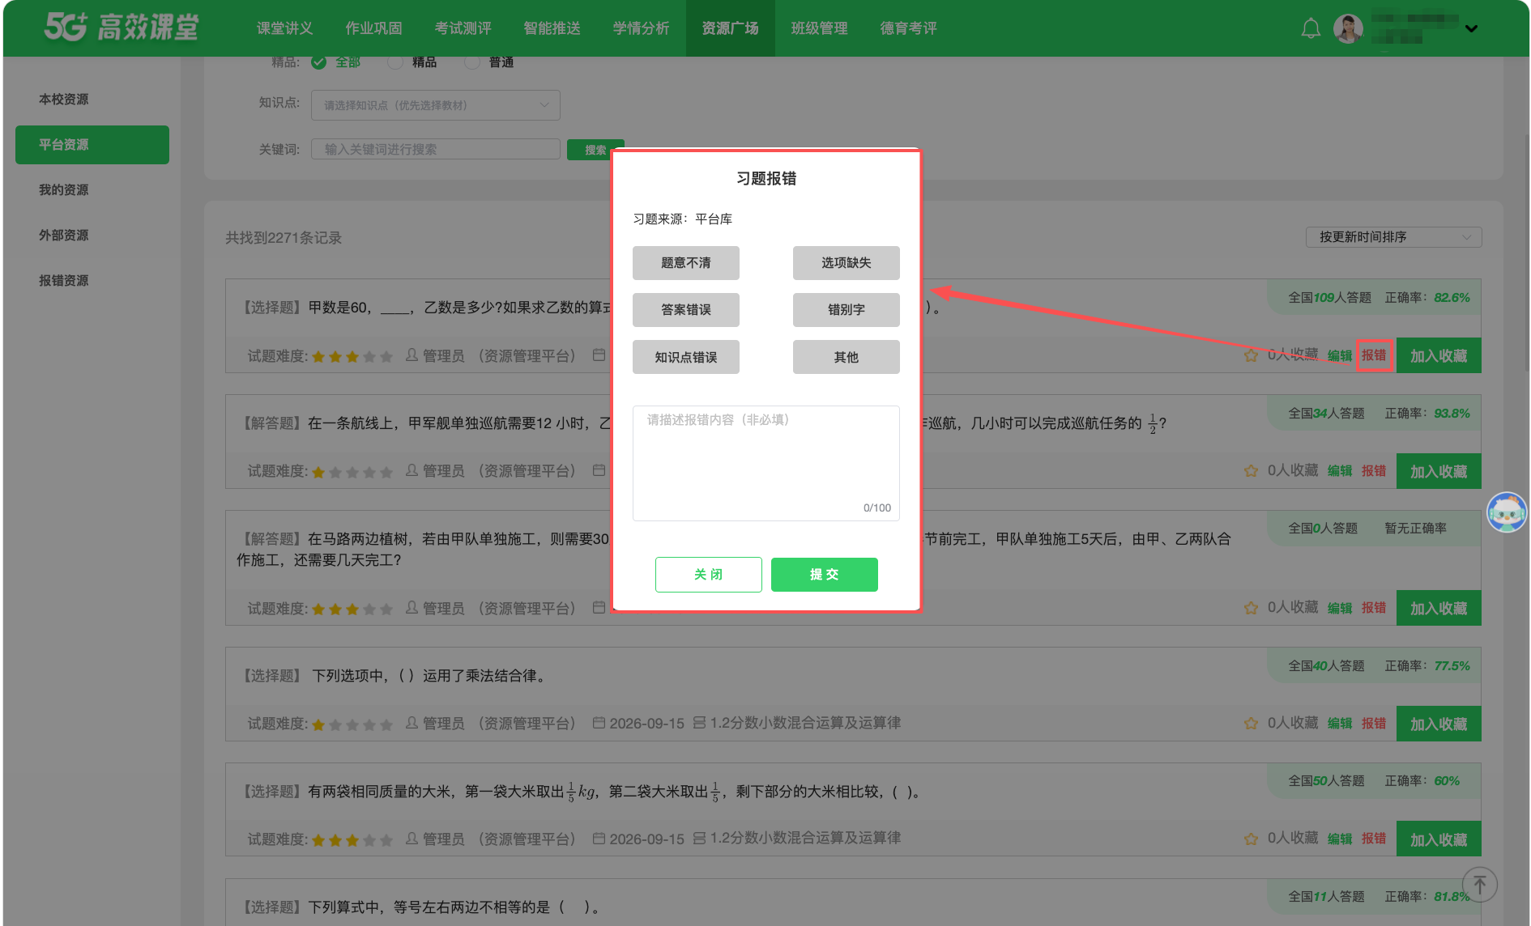Focus the 关键词 search input
Image resolution: width=1531 pixels, height=926 pixels.
point(436,150)
